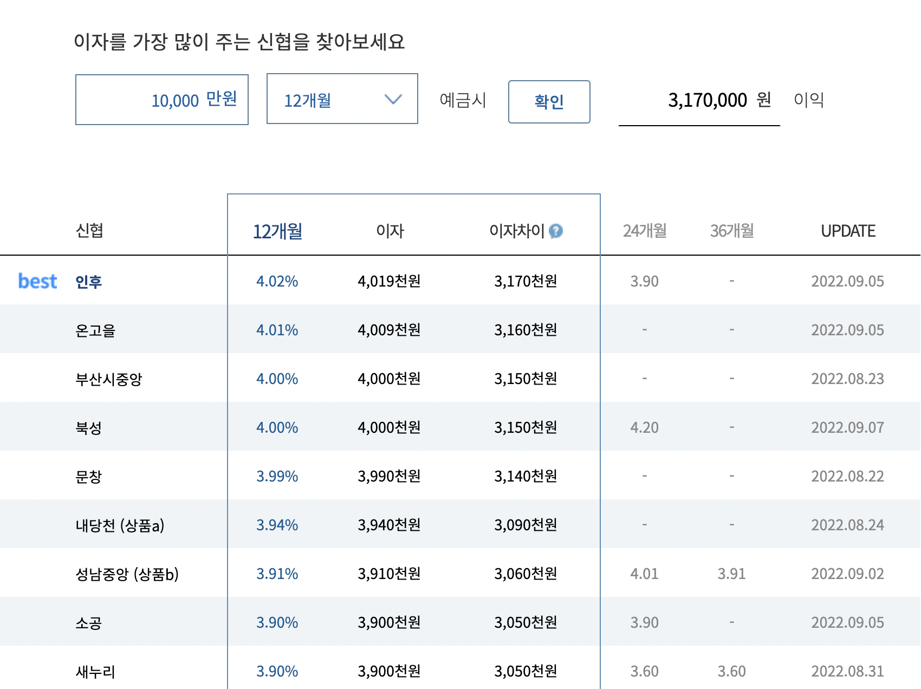Click the 3,940천원 interest value

click(x=390, y=525)
